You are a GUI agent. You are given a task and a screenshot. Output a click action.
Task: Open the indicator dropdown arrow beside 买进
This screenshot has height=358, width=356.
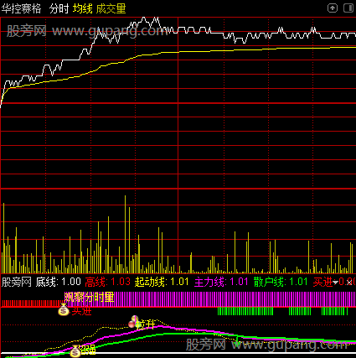click(x=336, y=283)
